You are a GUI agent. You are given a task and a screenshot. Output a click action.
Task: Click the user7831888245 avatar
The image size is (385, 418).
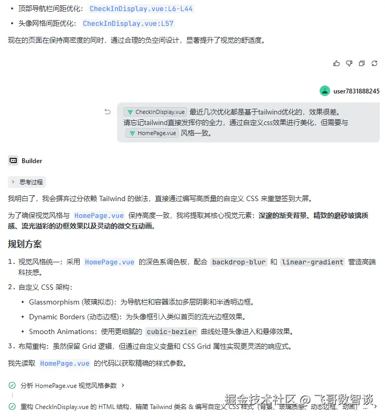point(325,91)
